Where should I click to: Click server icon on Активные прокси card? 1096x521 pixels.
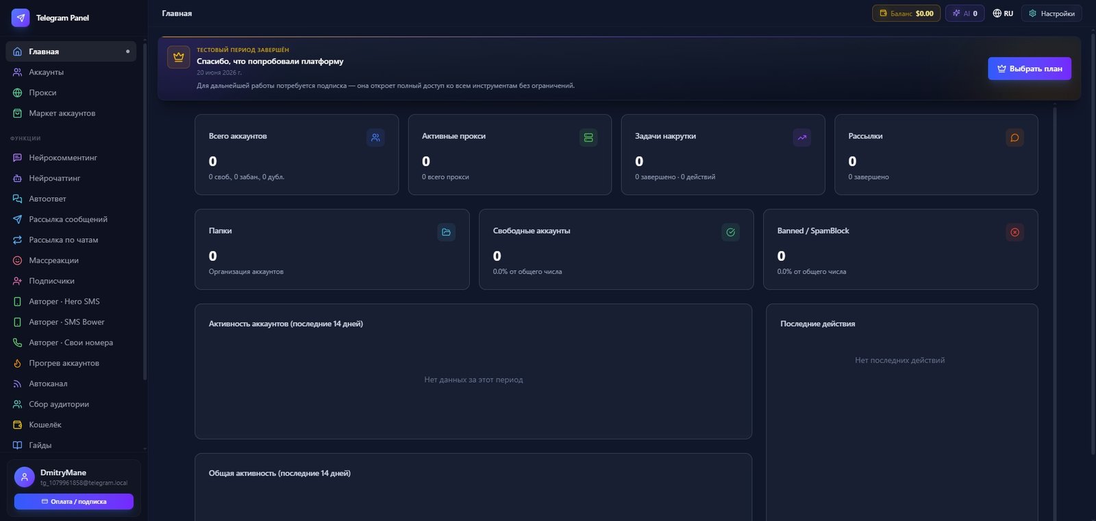(588, 138)
